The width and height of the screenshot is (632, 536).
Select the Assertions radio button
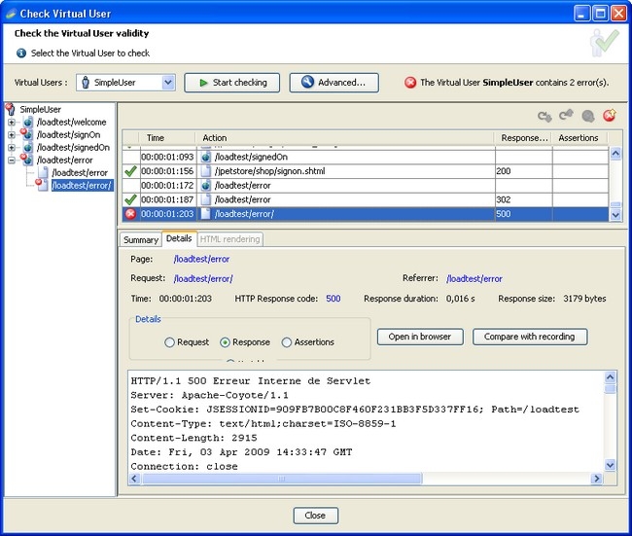click(x=286, y=342)
